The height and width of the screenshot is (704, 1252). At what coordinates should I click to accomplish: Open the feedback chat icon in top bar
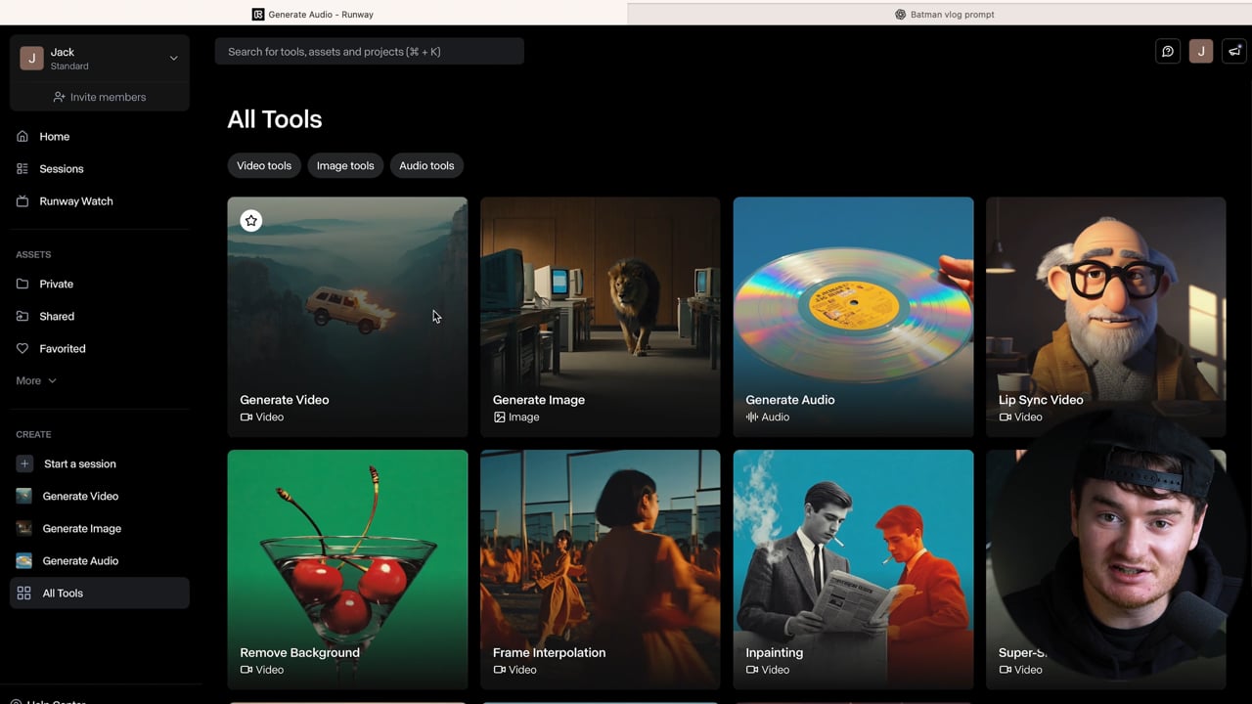(x=1168, y=52)
